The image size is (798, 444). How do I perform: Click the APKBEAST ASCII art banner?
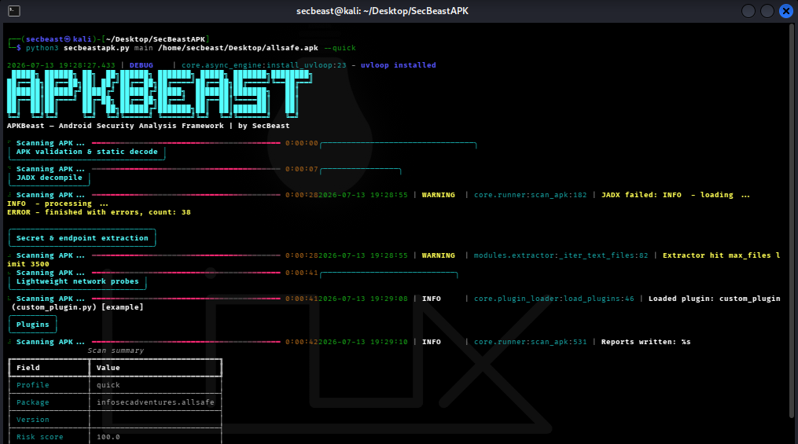pyautogui.click(x=159, y=94)
